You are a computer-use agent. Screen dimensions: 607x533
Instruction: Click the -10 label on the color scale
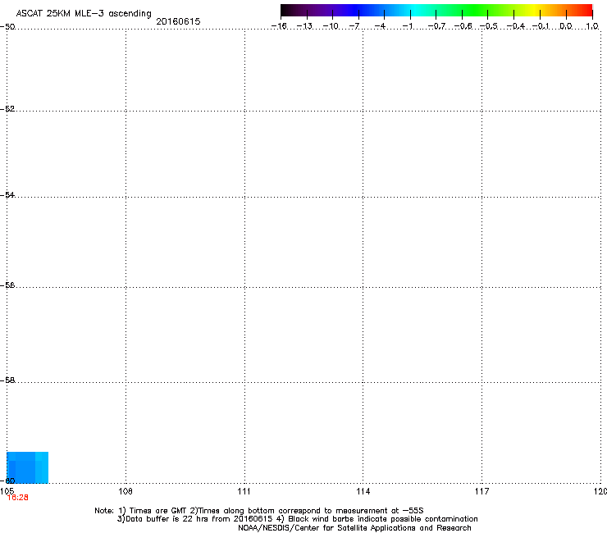click(x=331, y=26)
